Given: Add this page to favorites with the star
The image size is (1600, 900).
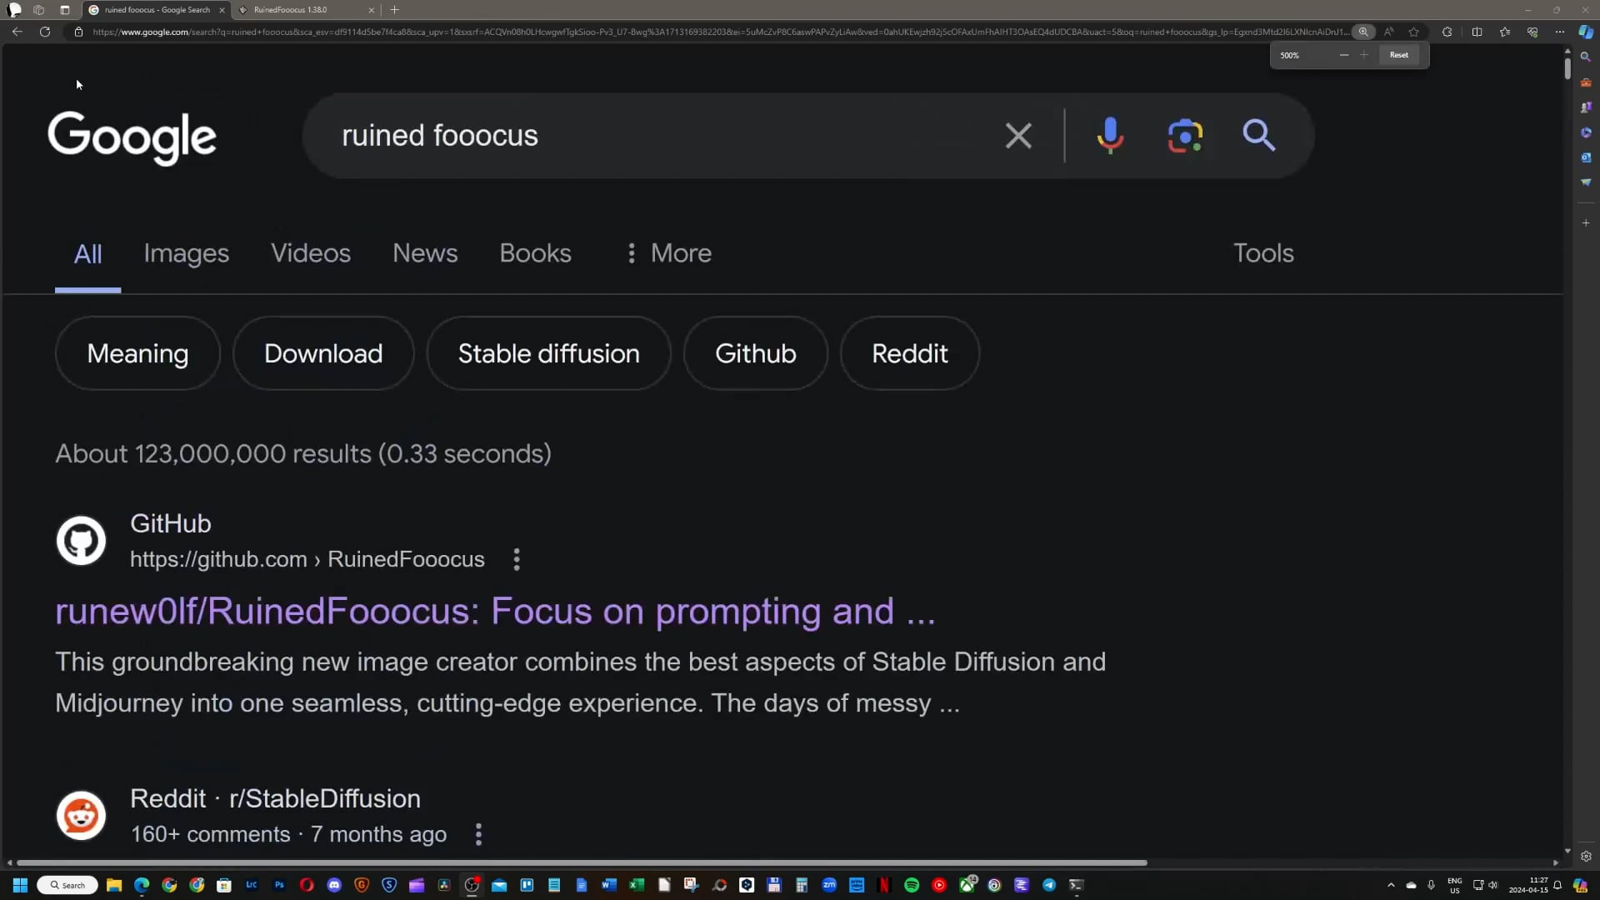Looking at the screenshot, I should tap(1414, 32).
